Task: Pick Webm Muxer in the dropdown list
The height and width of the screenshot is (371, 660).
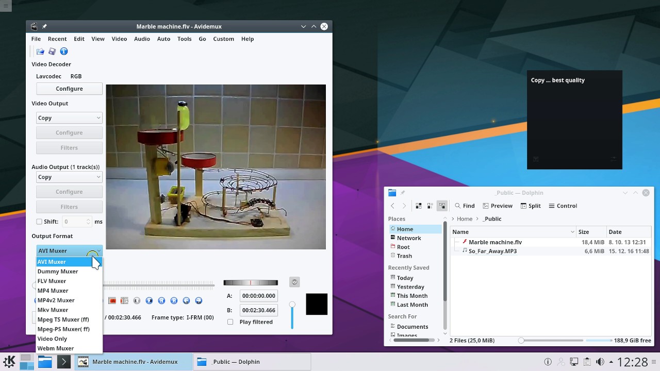Action: coord(69,348)
